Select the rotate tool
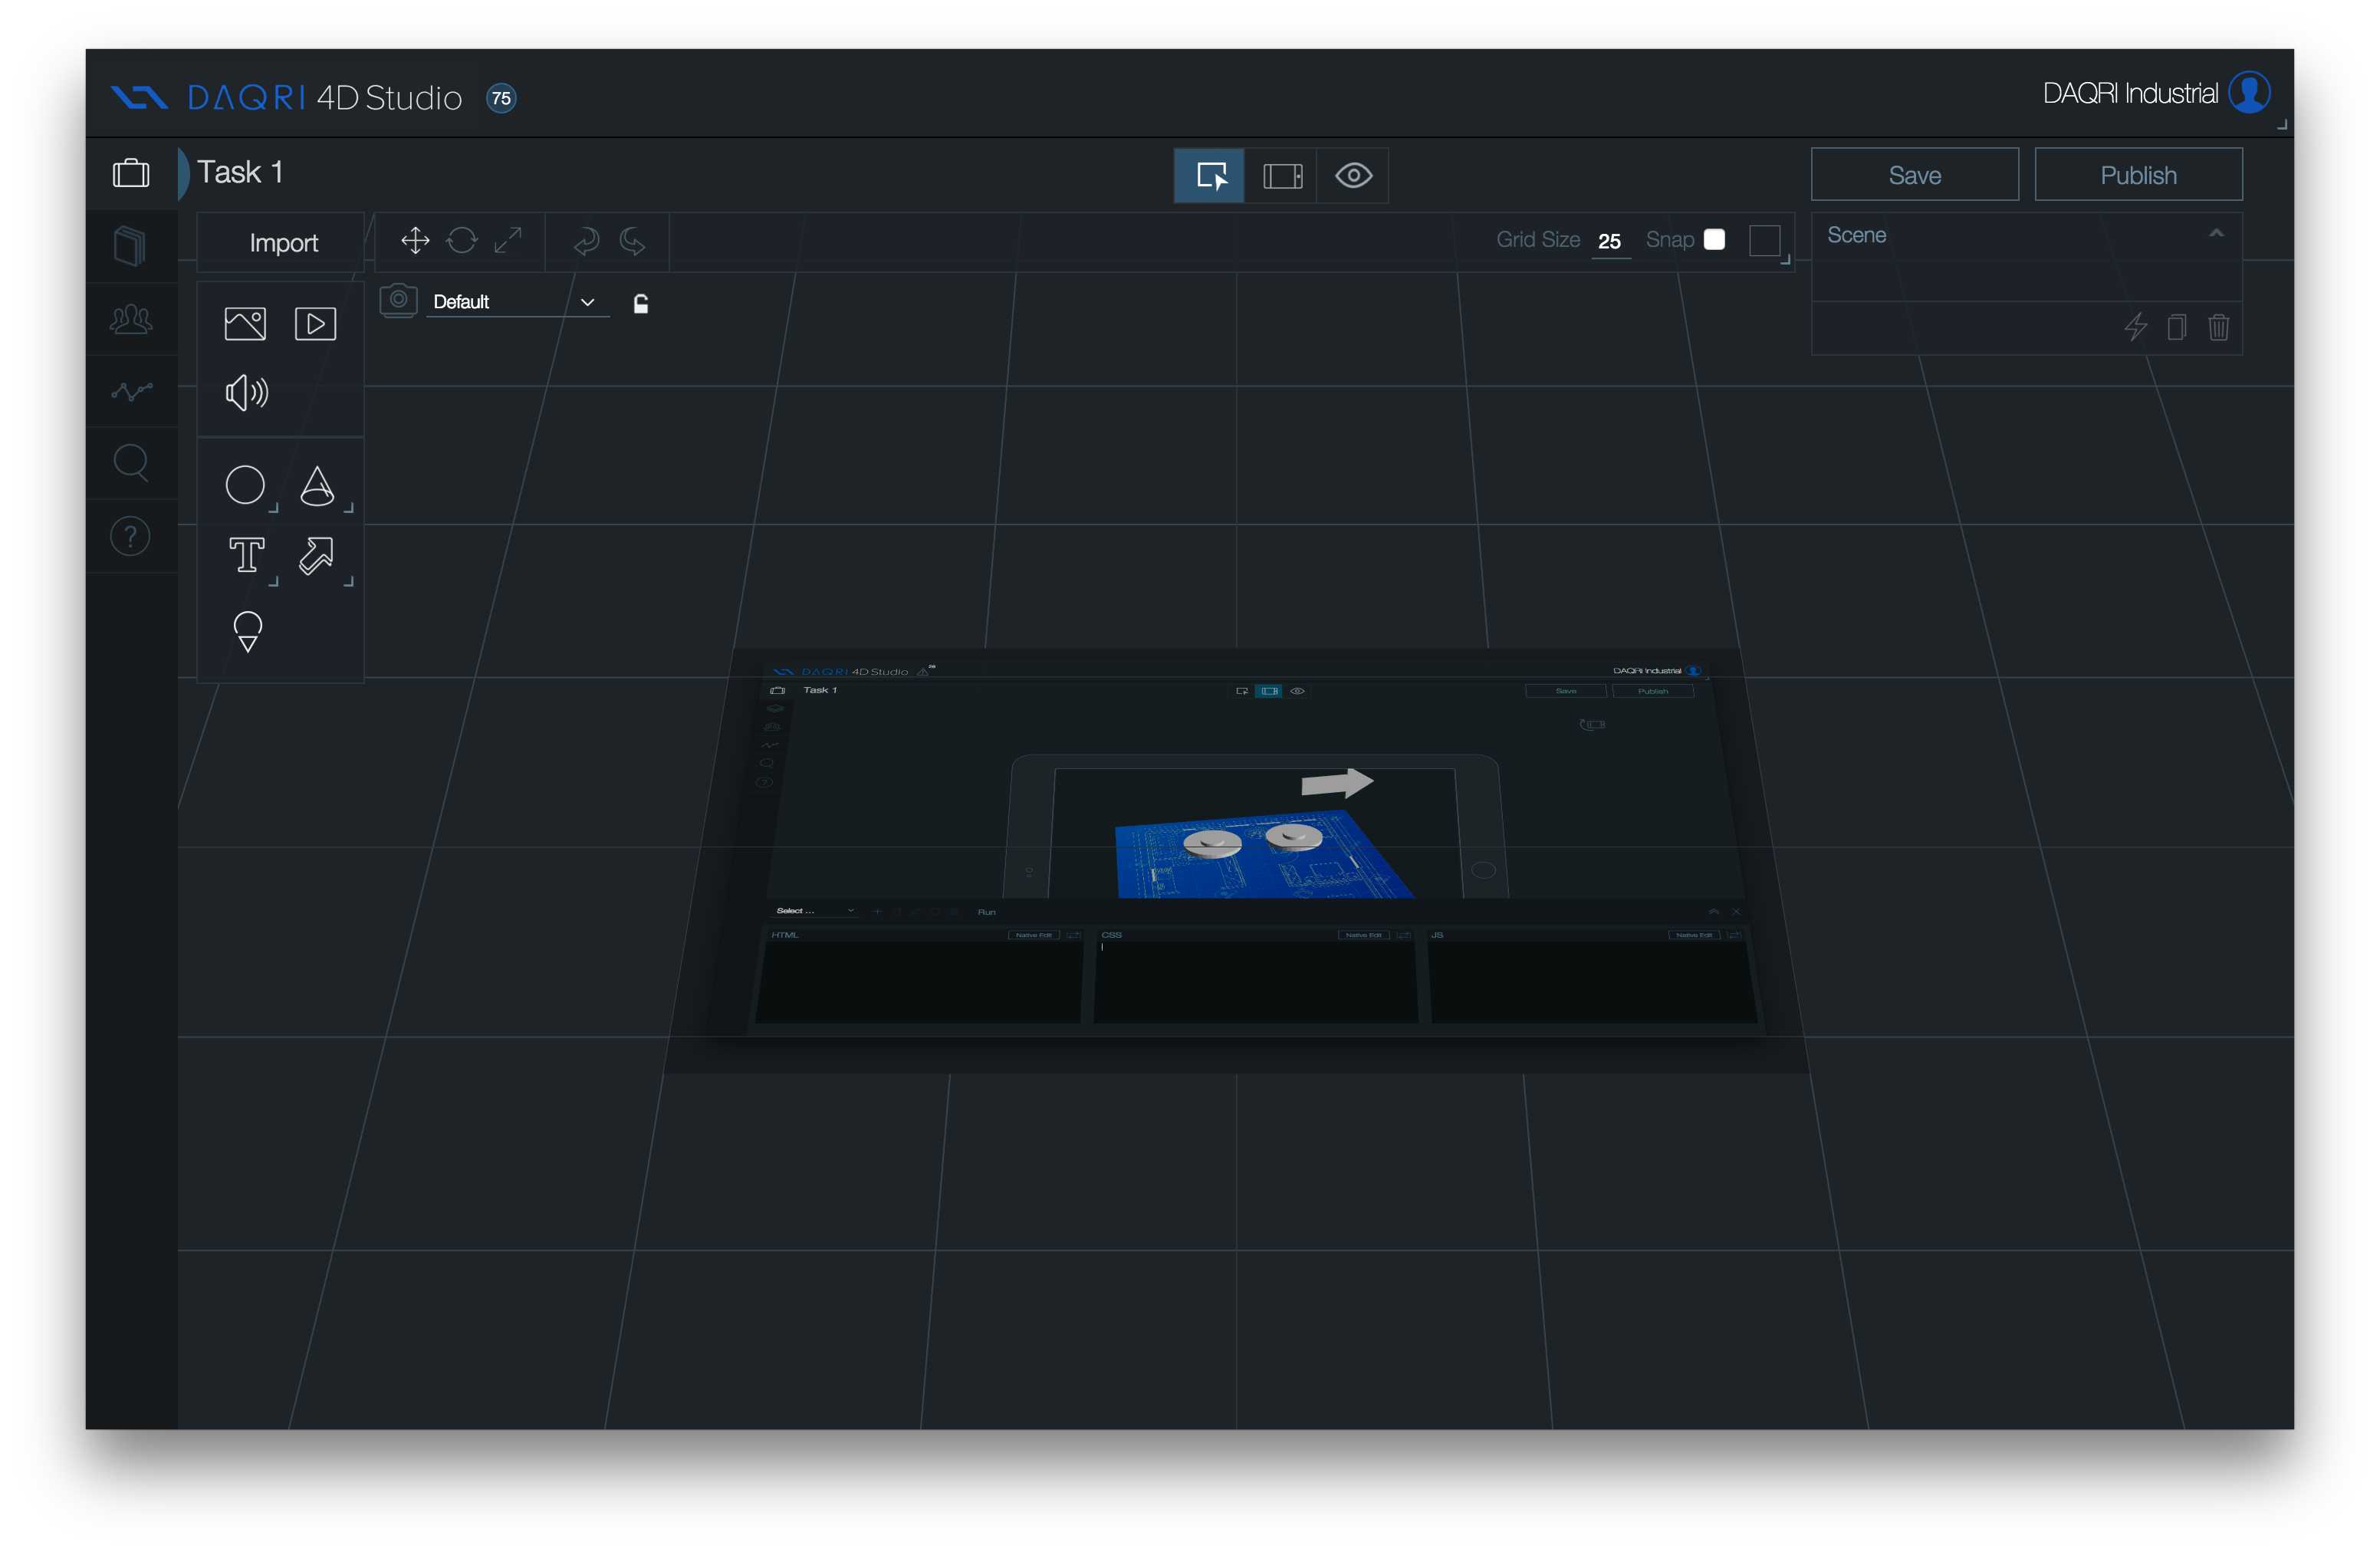The width and height of the screenshot is (2380, 1552). click(x=462, y=241)
